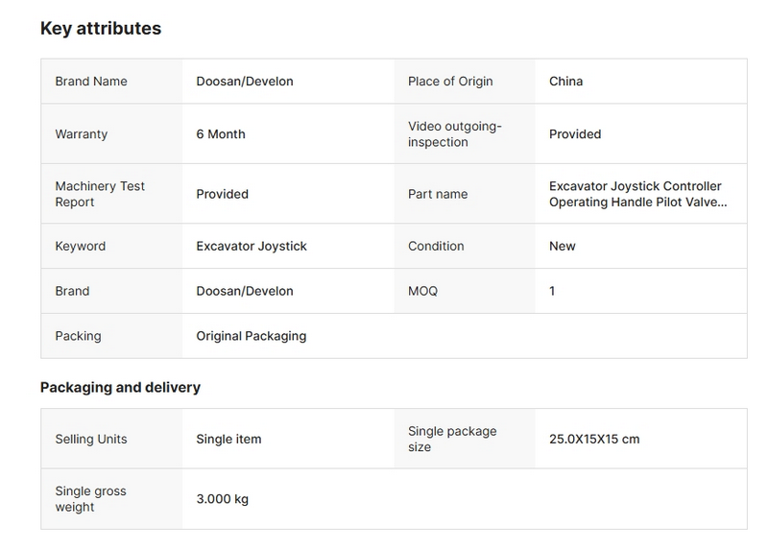Click the Excavator Joystick keyword value

[x=252, y=247]
